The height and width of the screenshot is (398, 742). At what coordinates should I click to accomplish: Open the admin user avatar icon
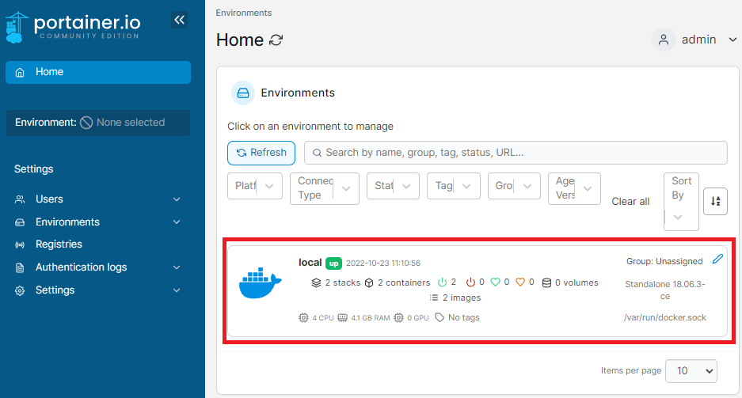(664, 40)
